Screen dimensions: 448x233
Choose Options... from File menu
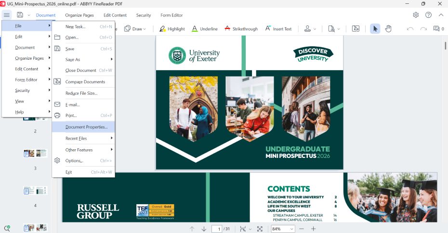(83, 160)
